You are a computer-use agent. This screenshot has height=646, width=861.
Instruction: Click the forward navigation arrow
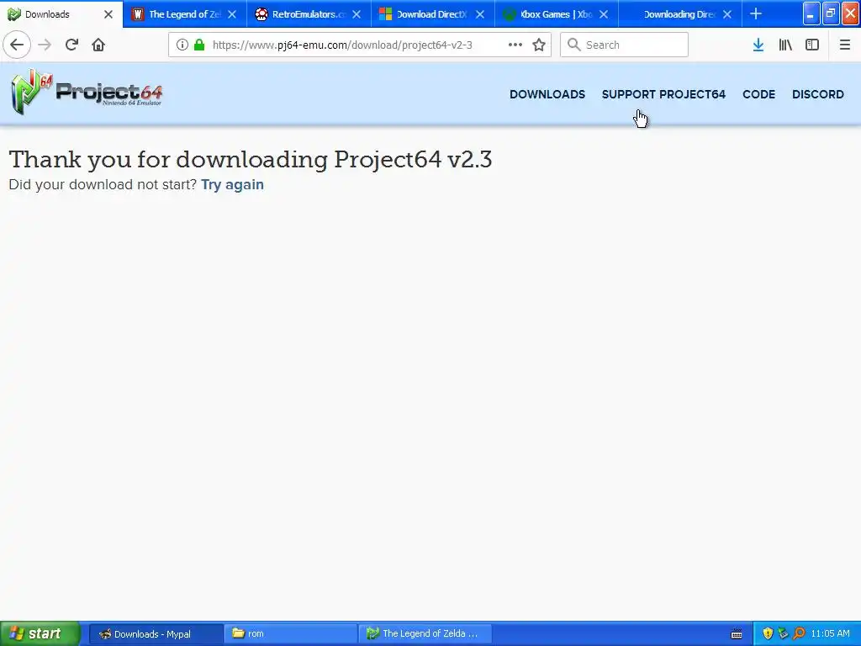(45, 45)
